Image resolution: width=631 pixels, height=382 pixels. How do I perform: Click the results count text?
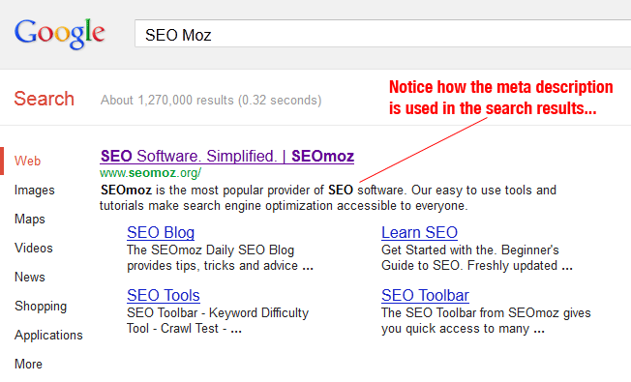[211, 101]
